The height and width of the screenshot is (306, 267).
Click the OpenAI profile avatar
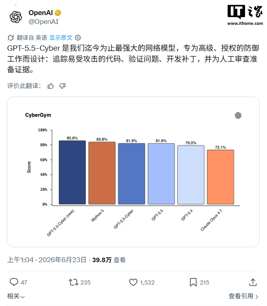coord(16,17)
